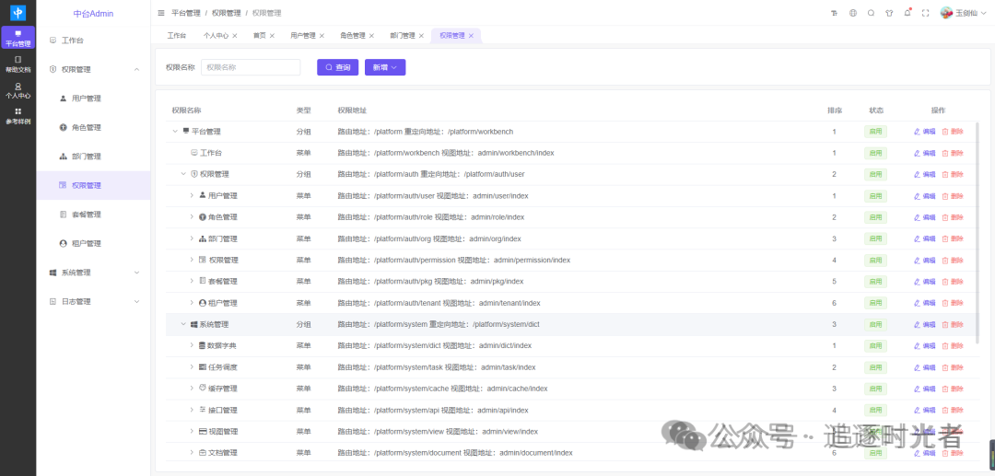
Task: Edit the 数据字典 row
Action: pyautogui.click(x=925, y=346)
